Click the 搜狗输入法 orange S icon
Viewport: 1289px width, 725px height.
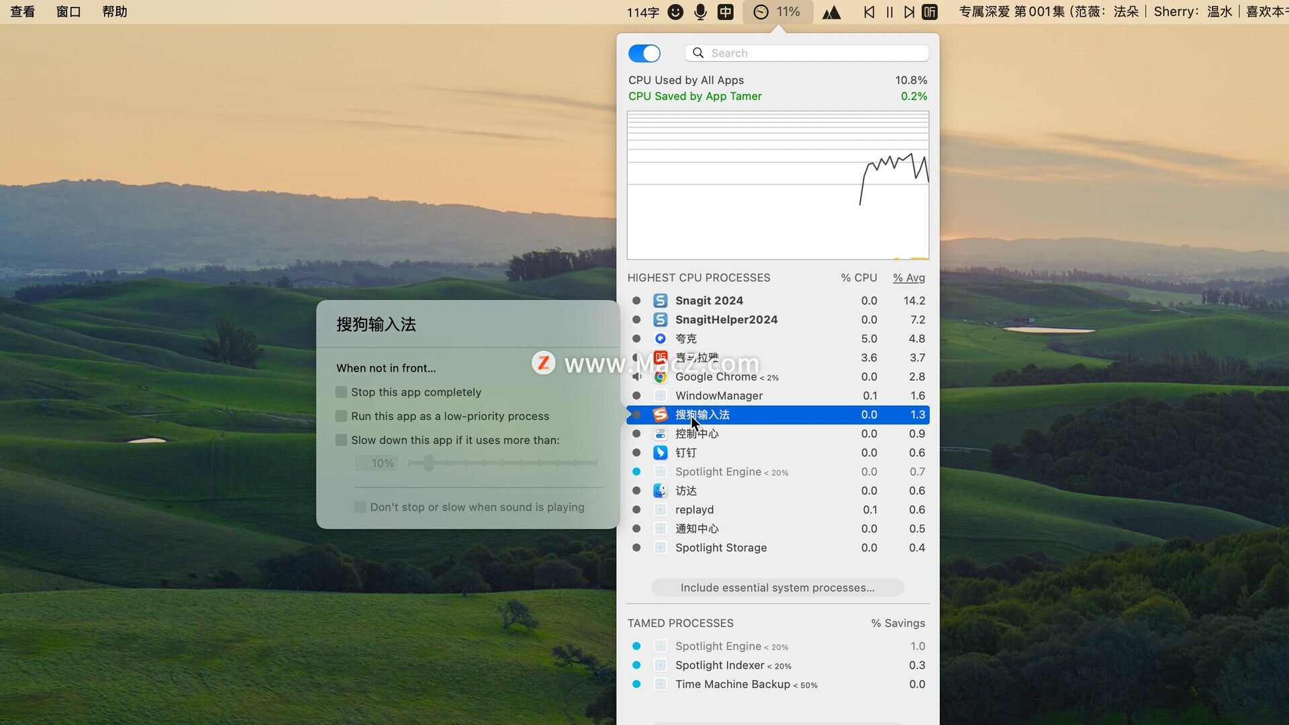click(661, 415)
